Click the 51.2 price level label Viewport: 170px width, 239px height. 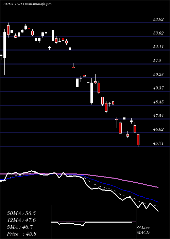click(x=157, y=61)
